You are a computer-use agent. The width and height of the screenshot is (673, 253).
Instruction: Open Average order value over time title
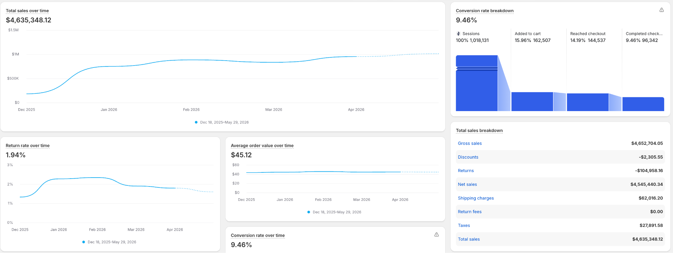tap(262, 146)
